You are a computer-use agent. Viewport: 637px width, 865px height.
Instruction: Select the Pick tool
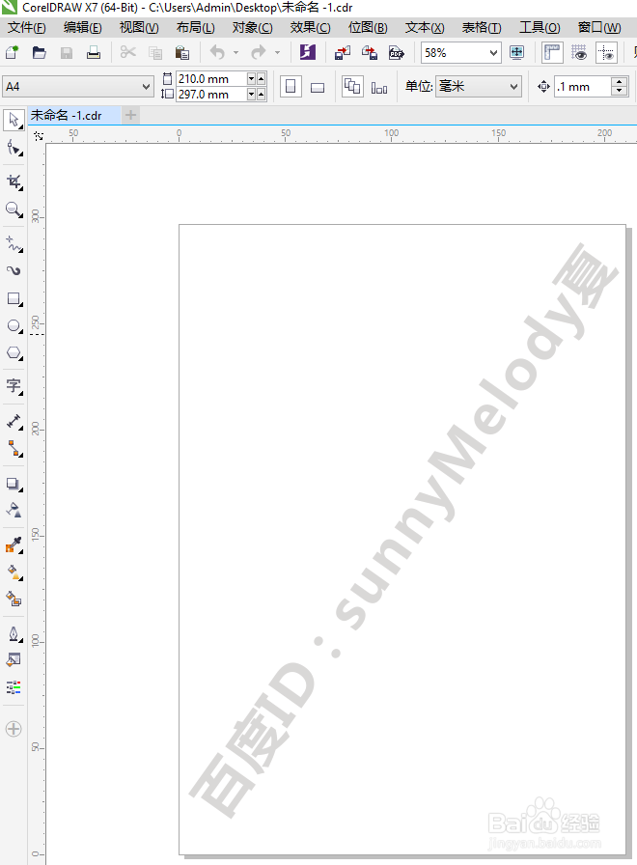click(x=14, y=121)
